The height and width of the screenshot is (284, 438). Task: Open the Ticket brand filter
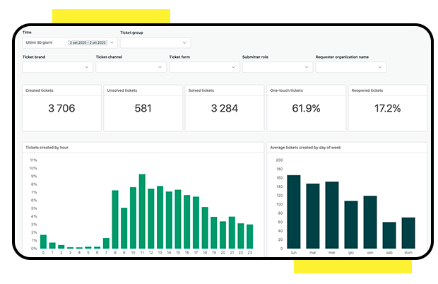(x=57, y=67)
